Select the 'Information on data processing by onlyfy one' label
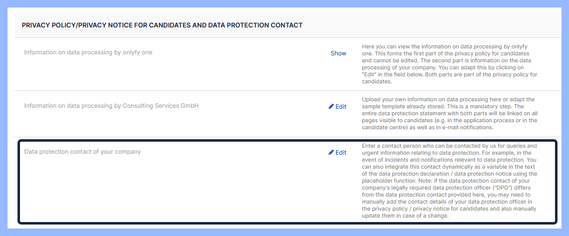The height and width of the screenshot is (236, 569). coord(88,52)
